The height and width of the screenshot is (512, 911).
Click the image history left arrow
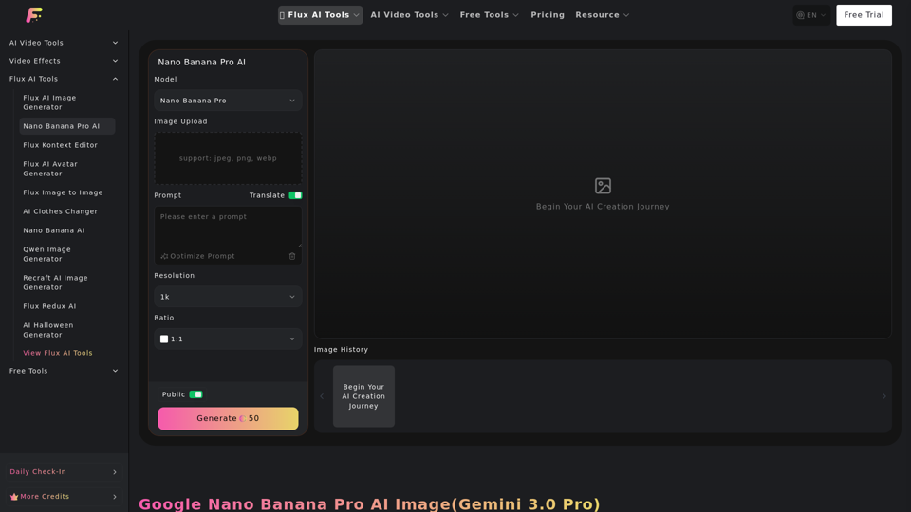point(322,396)
